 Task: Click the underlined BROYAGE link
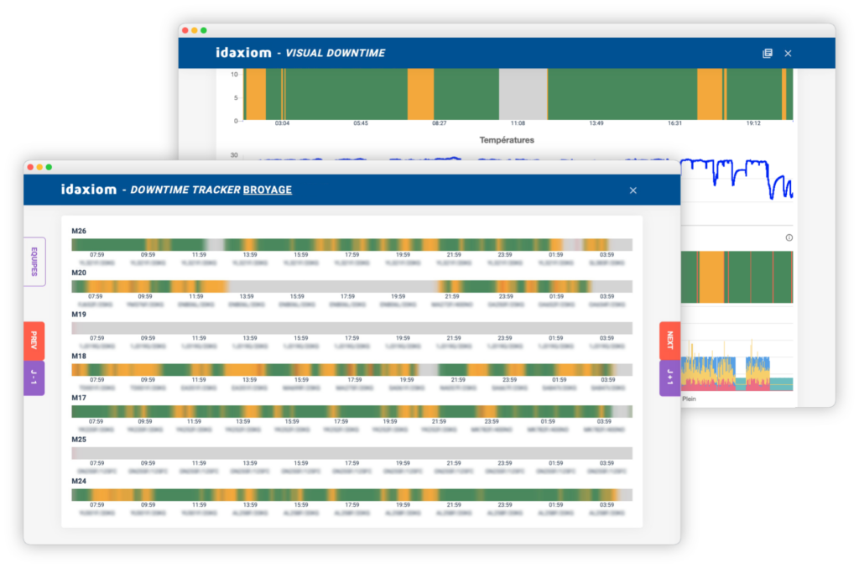pos(267,190)
